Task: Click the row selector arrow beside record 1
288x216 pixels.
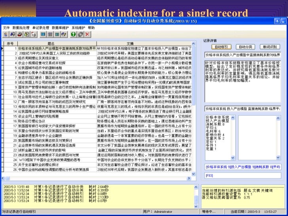Action: (x=2, y=49)
